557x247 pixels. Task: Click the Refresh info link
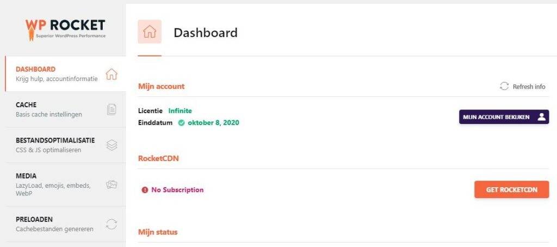click(x=529, y=87)
